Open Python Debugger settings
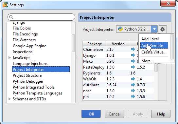This screenshot has height=124, width=178. 28,81
